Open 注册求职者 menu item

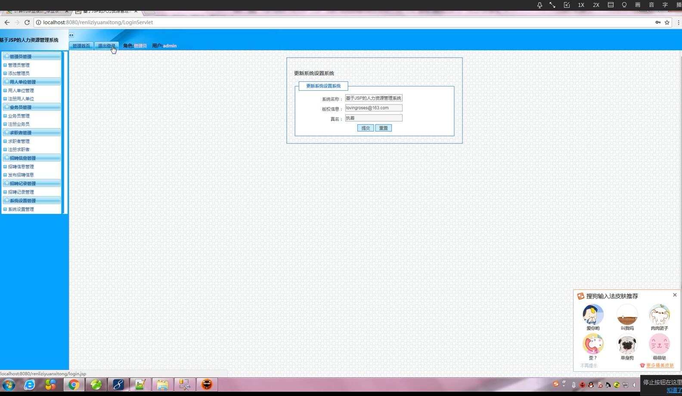point(19,150)
